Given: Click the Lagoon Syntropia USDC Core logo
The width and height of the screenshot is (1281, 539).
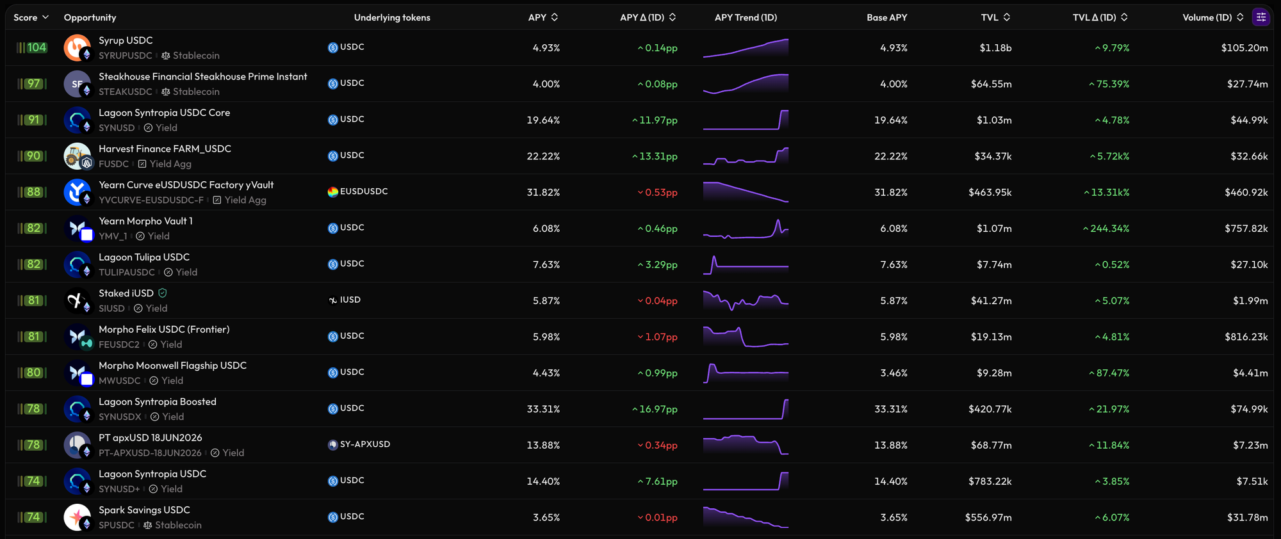Looking at the screenshot, I should coord(78,120).
